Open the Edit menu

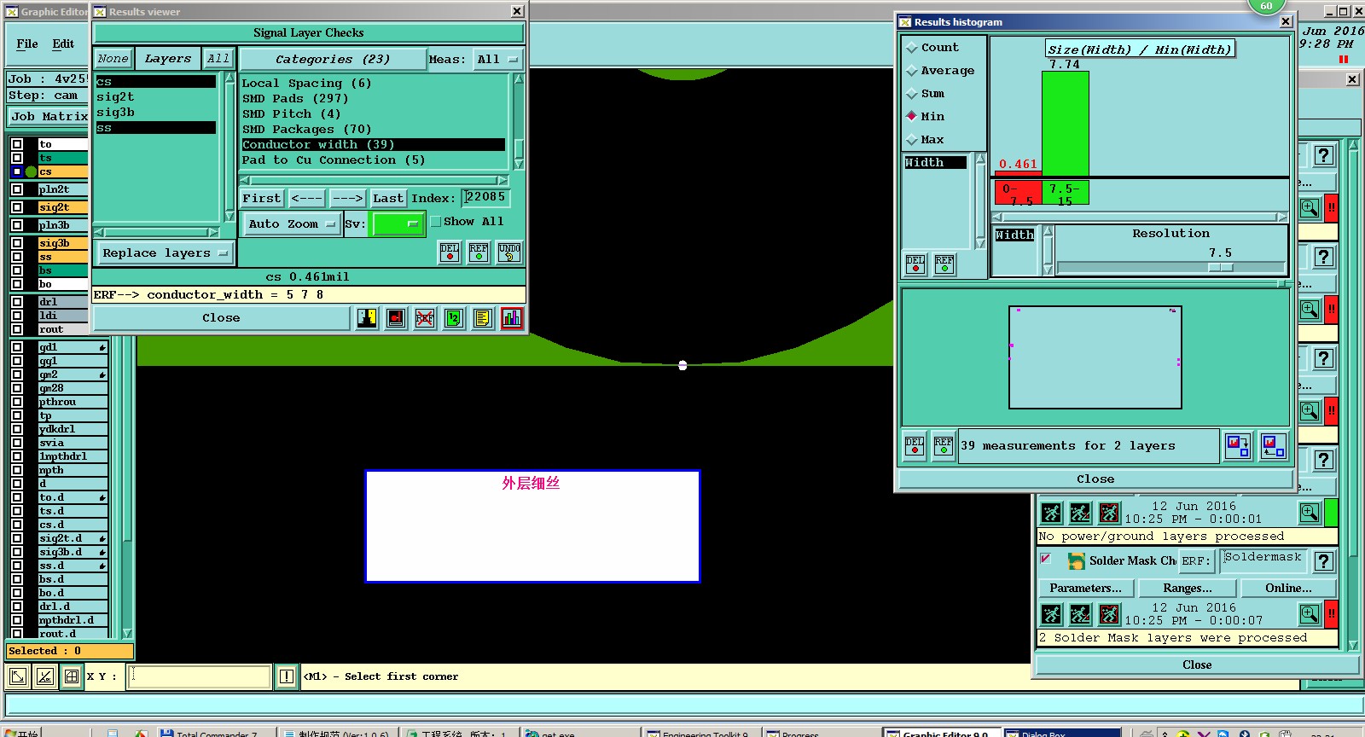63,44
